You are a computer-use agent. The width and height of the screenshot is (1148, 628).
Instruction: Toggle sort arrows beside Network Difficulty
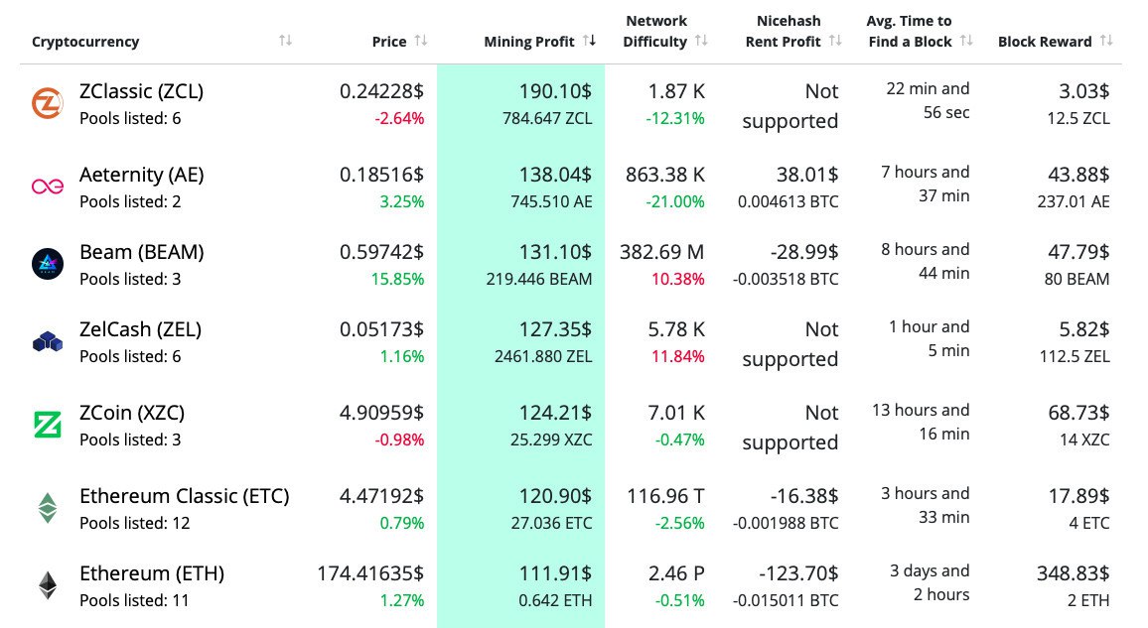[701, 41]
